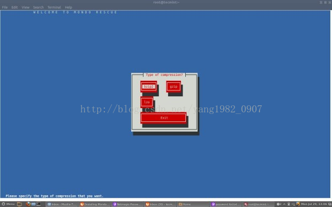The height and width of the screenshot is (207, 332).
Task: Click the Type of compression? dialog title
Action: pyautogui.click(x=164, y=75)
